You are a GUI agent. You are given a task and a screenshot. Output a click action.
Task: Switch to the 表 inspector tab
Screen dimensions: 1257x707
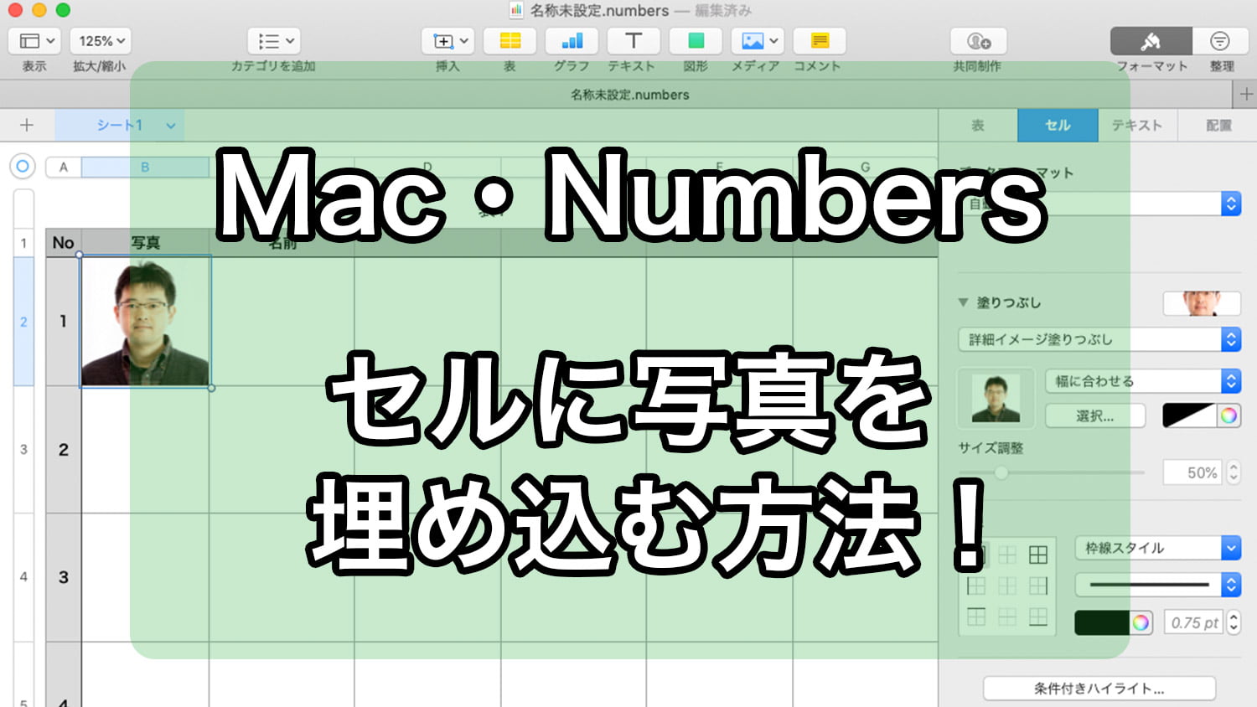pyautogui.click(x=978, y=125)
